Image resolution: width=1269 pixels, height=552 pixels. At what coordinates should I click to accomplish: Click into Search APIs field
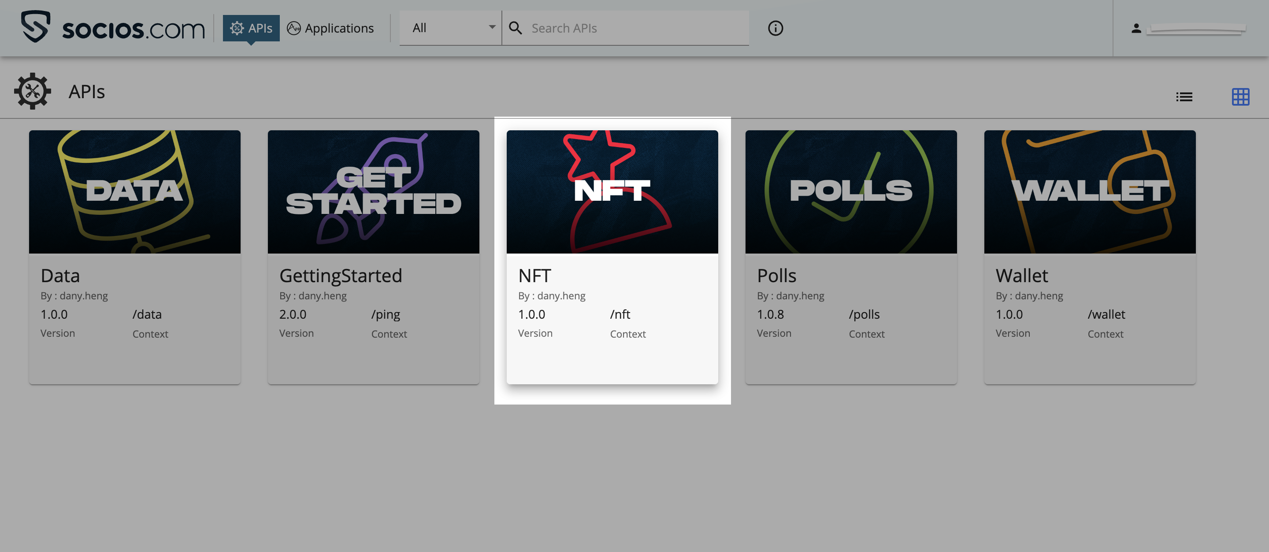(635, 28)
